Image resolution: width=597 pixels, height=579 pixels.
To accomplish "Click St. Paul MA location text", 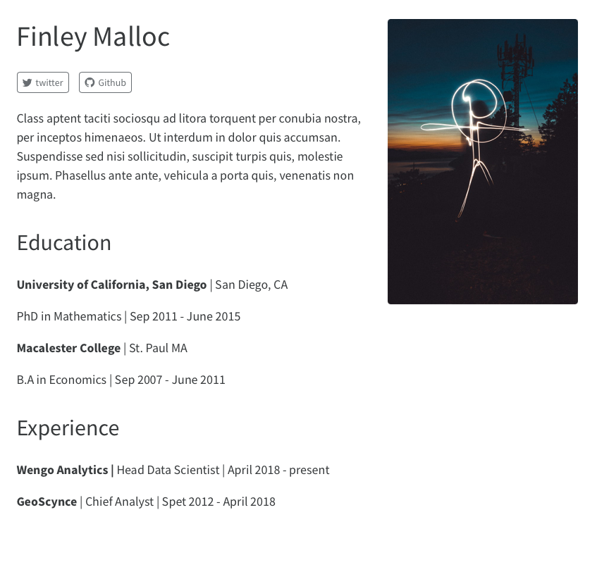I will [158, 348].
